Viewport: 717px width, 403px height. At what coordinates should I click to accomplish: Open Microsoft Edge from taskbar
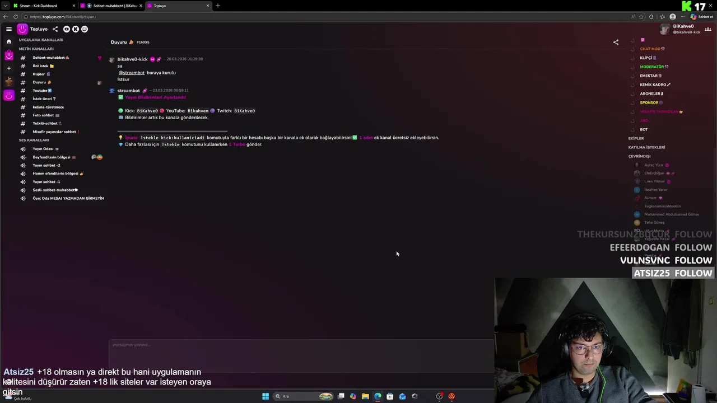tap(378, 396)
